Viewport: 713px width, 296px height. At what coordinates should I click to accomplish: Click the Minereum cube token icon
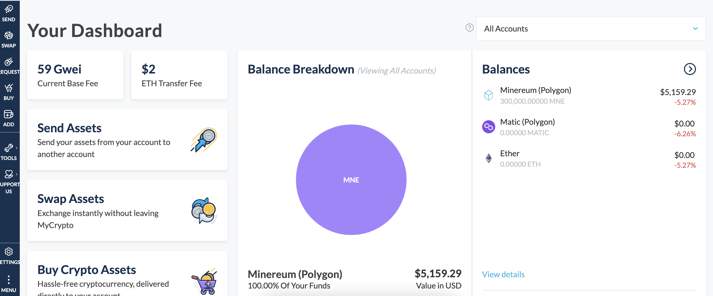click(x=488, y=95)
